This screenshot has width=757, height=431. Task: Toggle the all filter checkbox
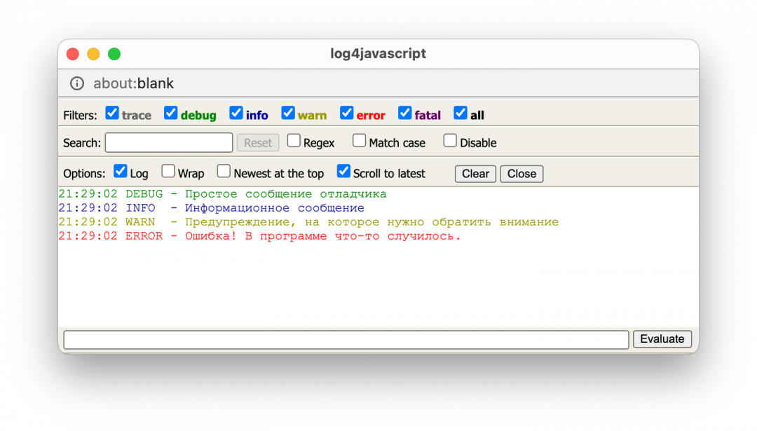click(x=461, y=112)
